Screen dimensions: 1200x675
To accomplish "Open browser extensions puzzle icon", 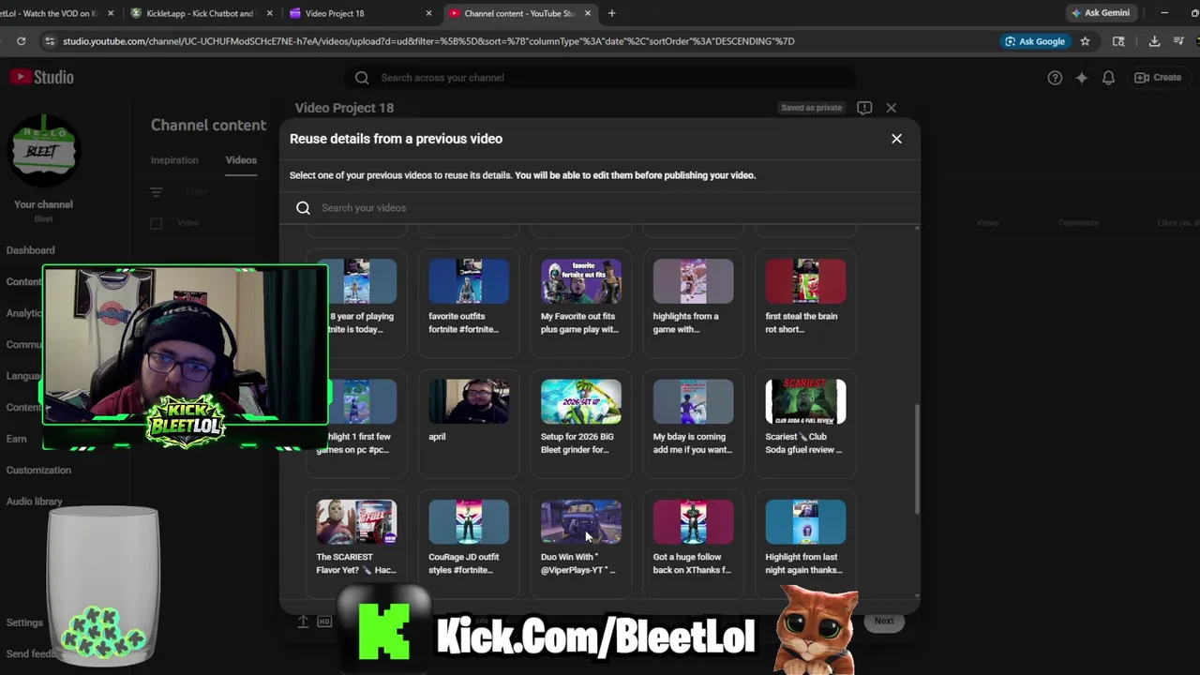I will 1118,41.
